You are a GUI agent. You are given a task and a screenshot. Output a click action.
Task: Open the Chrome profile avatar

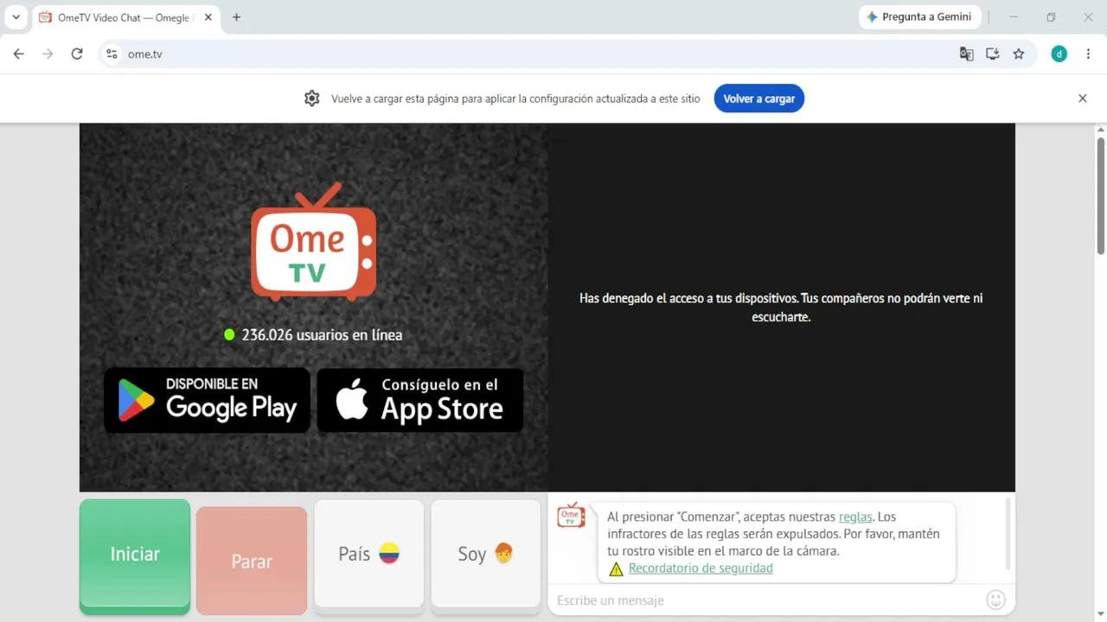(1059, 54)
